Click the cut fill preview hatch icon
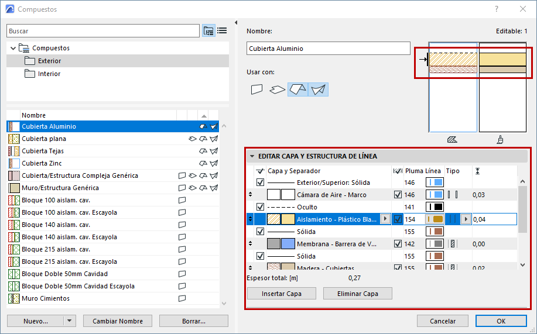The width and height of the screenshot is (537, 334). [x=452, y=140]
